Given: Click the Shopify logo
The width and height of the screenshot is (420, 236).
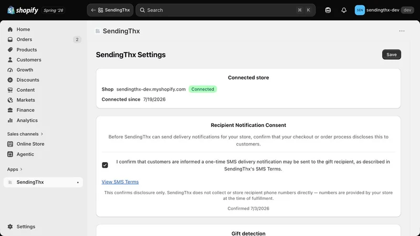Looking at the screenshot, I should point(23,10).
